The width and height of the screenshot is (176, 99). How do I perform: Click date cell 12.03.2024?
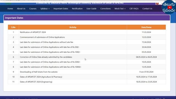click(146, 37)
